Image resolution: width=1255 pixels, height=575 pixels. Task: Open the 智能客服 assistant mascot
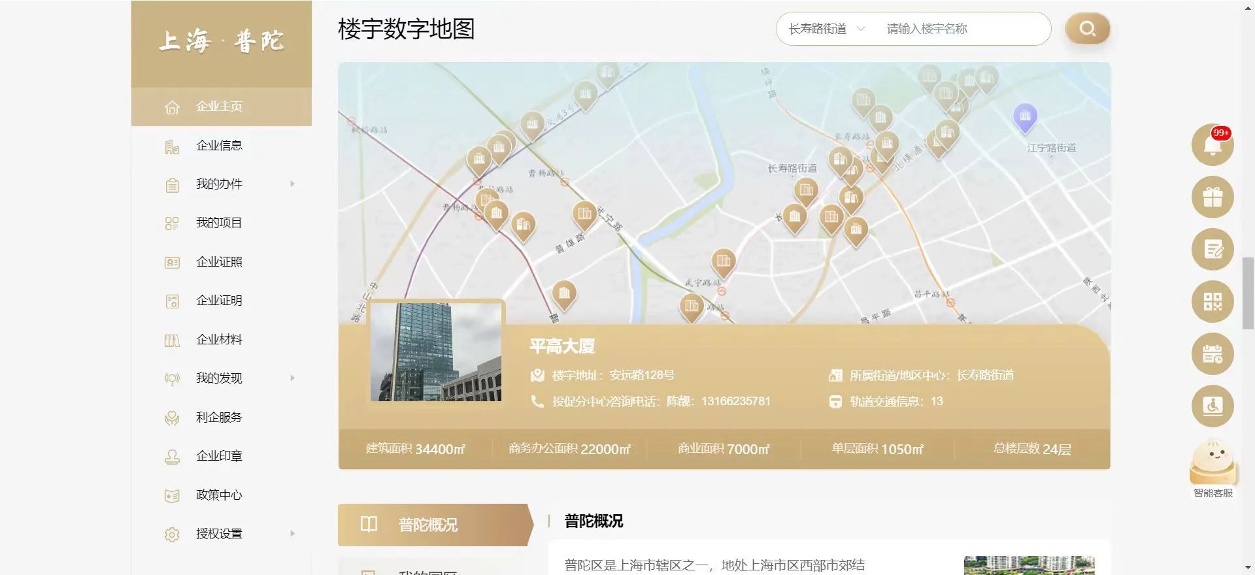tap(1213, 465)
